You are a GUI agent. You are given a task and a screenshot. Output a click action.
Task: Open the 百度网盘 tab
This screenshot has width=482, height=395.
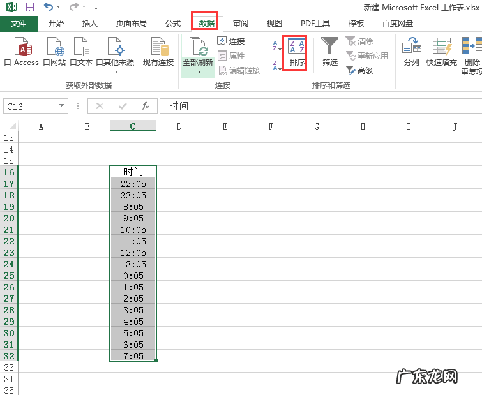point(398,24)
